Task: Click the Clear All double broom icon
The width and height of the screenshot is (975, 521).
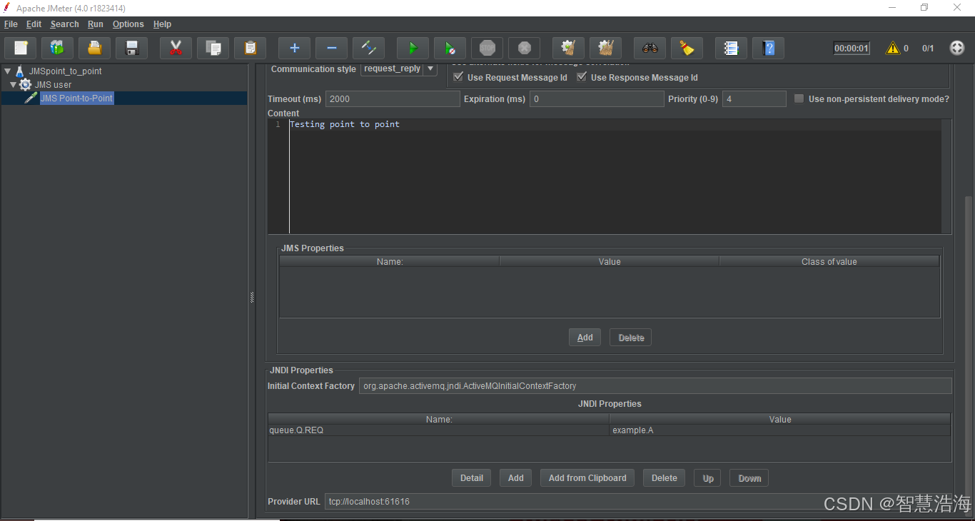Action: (605, 48)
